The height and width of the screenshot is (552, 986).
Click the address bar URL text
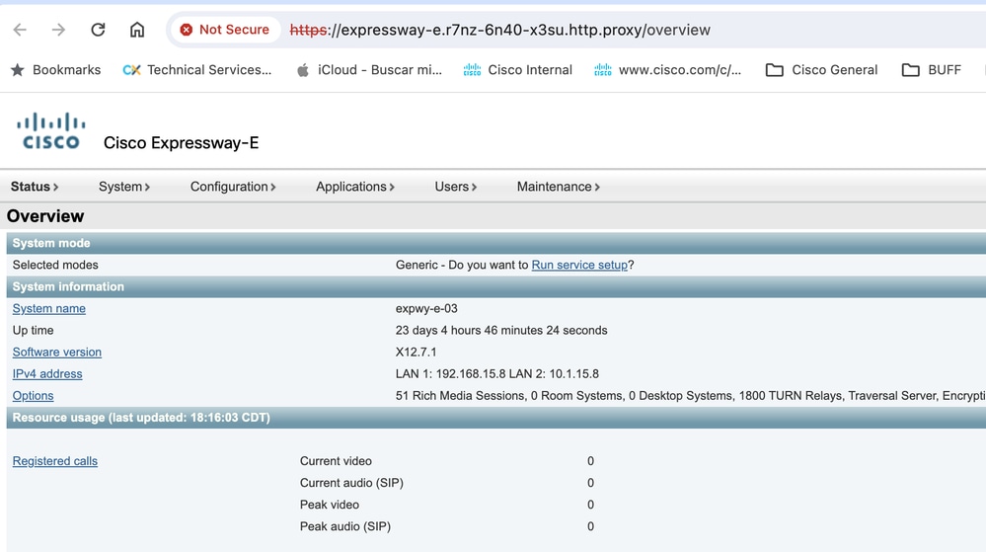point(500,30)
